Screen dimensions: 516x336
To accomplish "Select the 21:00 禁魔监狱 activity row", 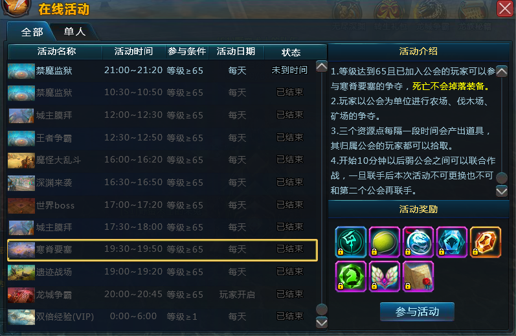I will pyautogui.click(x=162, y=71).
